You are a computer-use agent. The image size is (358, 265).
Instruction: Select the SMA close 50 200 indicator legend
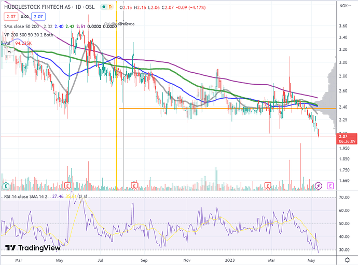click(21, 27)
